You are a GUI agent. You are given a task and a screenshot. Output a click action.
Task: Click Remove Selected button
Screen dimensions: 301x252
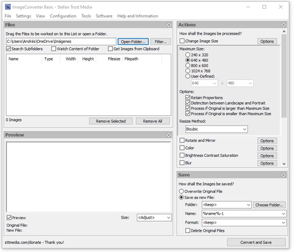111,121
